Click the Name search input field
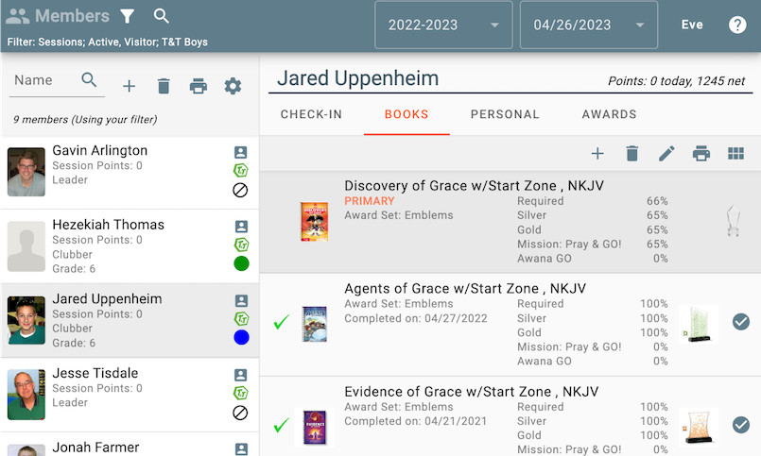The width and height of the screenshot is (761, 456). click(x=45, y=81)
